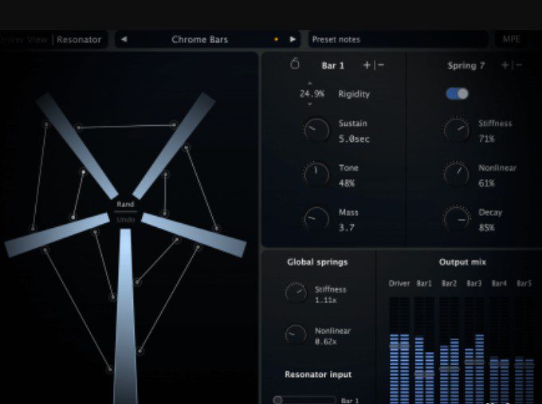542x404 pixels.
Task: Increase Rigidity with the up arrow
Action: tap(310, 84)
